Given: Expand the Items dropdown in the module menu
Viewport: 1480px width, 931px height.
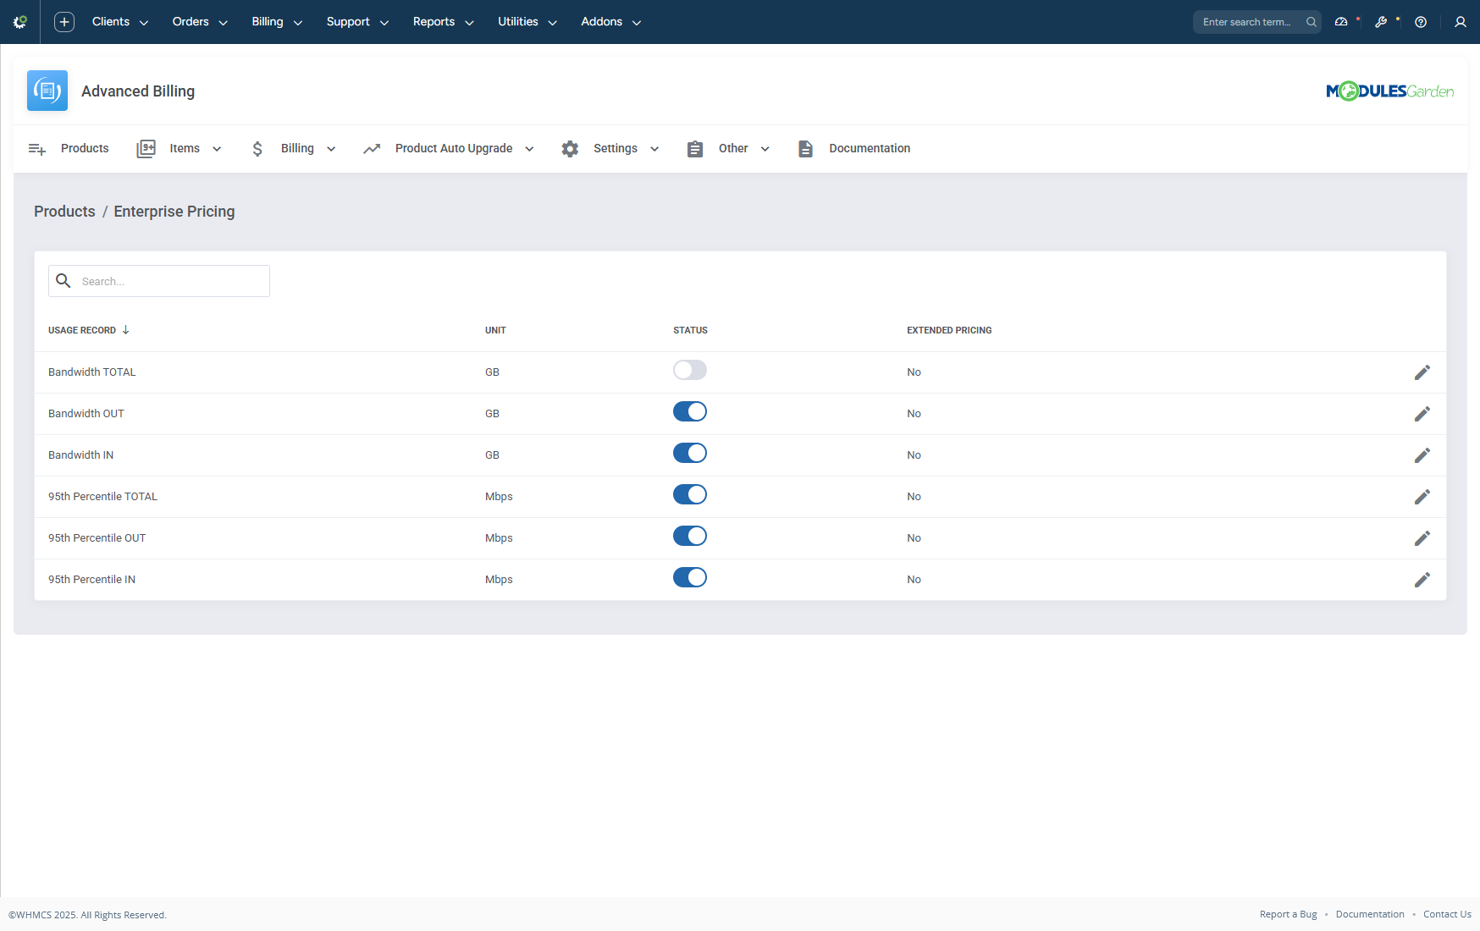Looking at the screenshot, I should [x=185, y=148].
